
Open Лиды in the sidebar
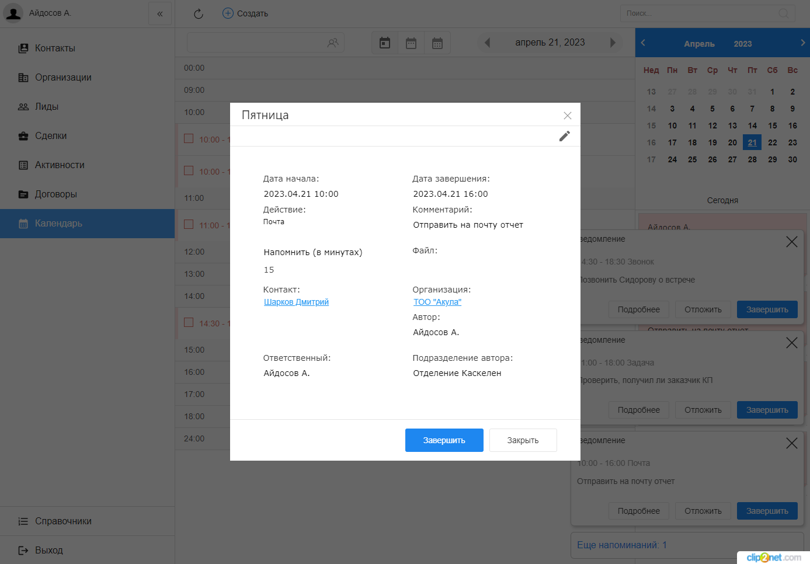(x=88, y=107)
